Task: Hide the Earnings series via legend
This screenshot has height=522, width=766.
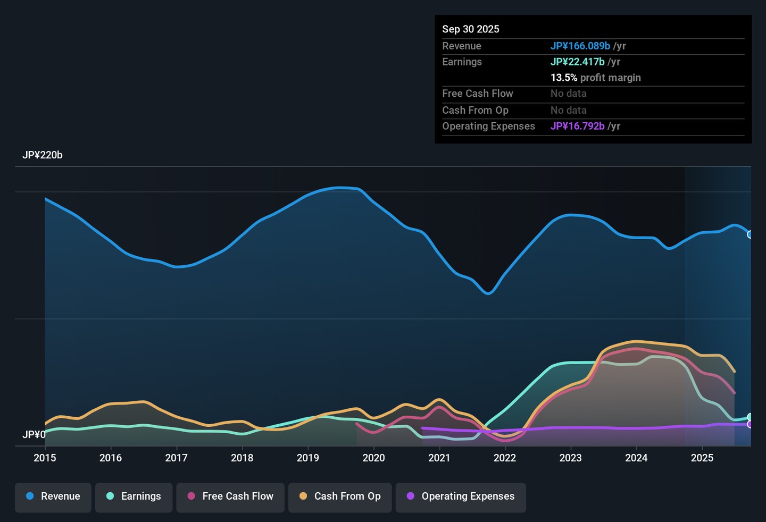Action: click(x=134, y=496)
